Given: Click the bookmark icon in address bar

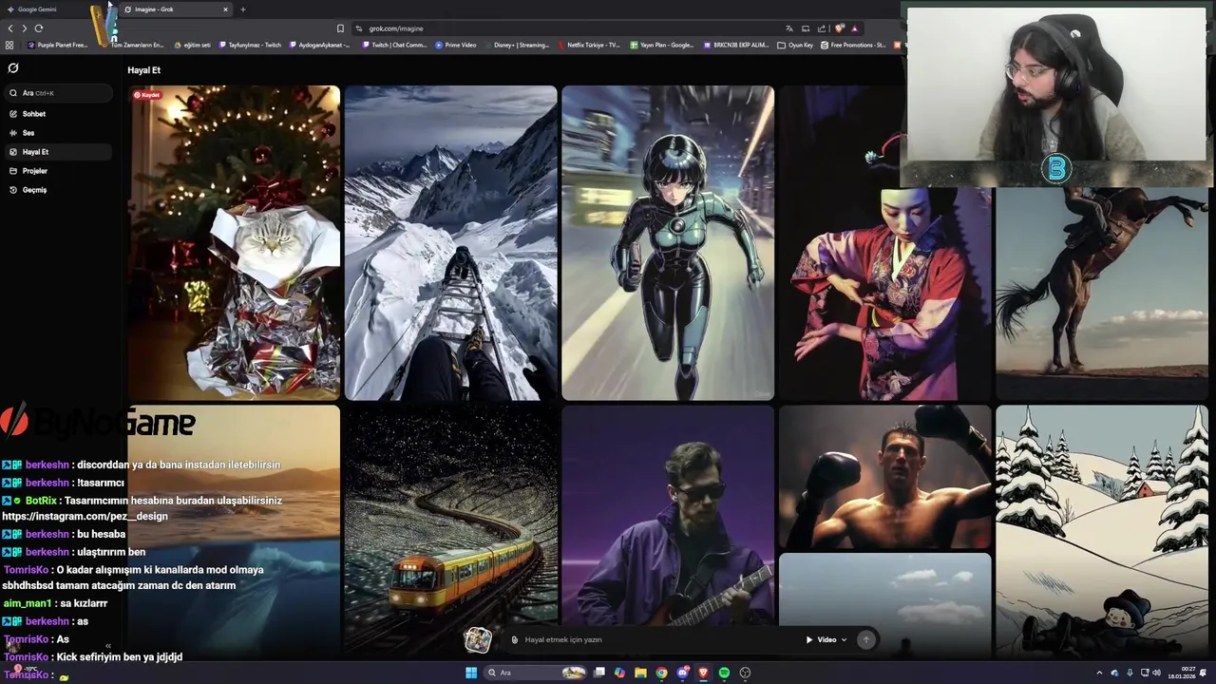Looking at the screenshot, I should (x=340, y=28).
